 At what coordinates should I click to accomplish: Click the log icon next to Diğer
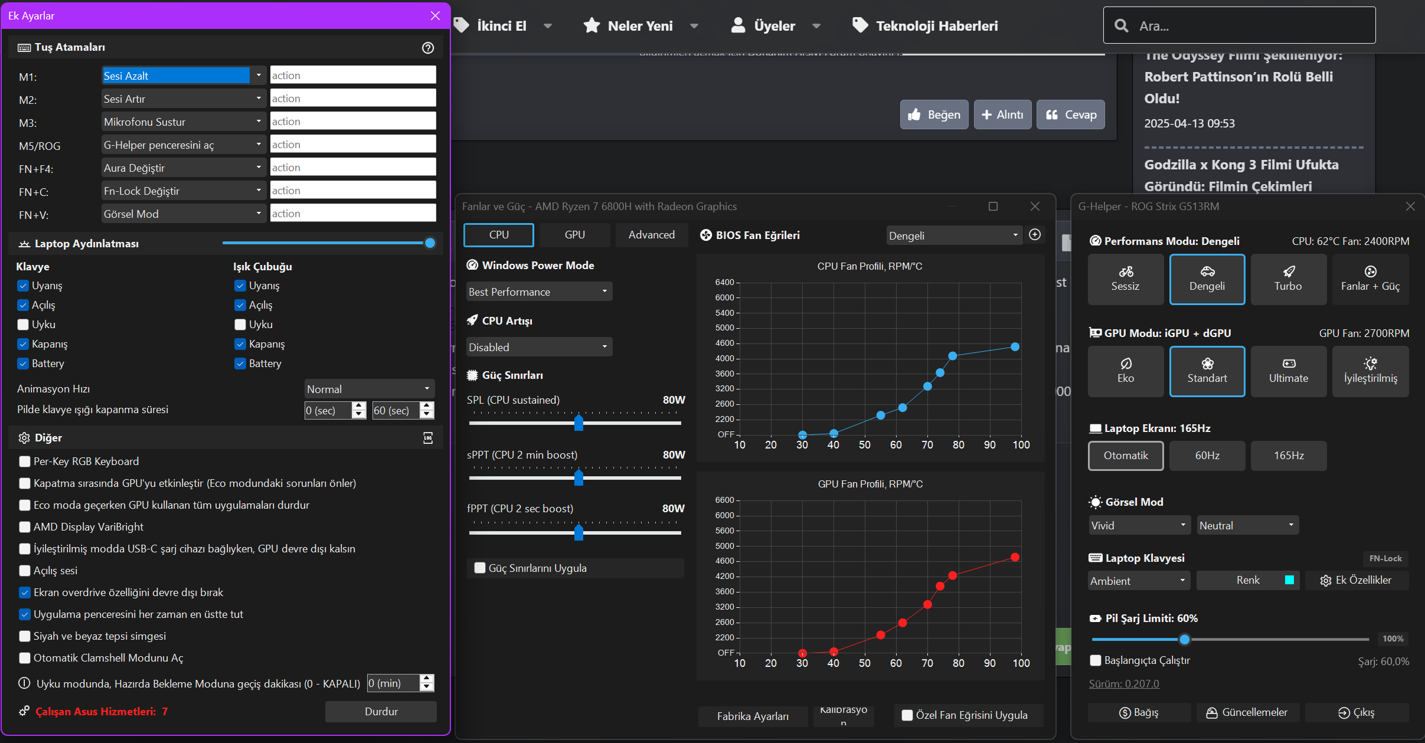point(428,438)
